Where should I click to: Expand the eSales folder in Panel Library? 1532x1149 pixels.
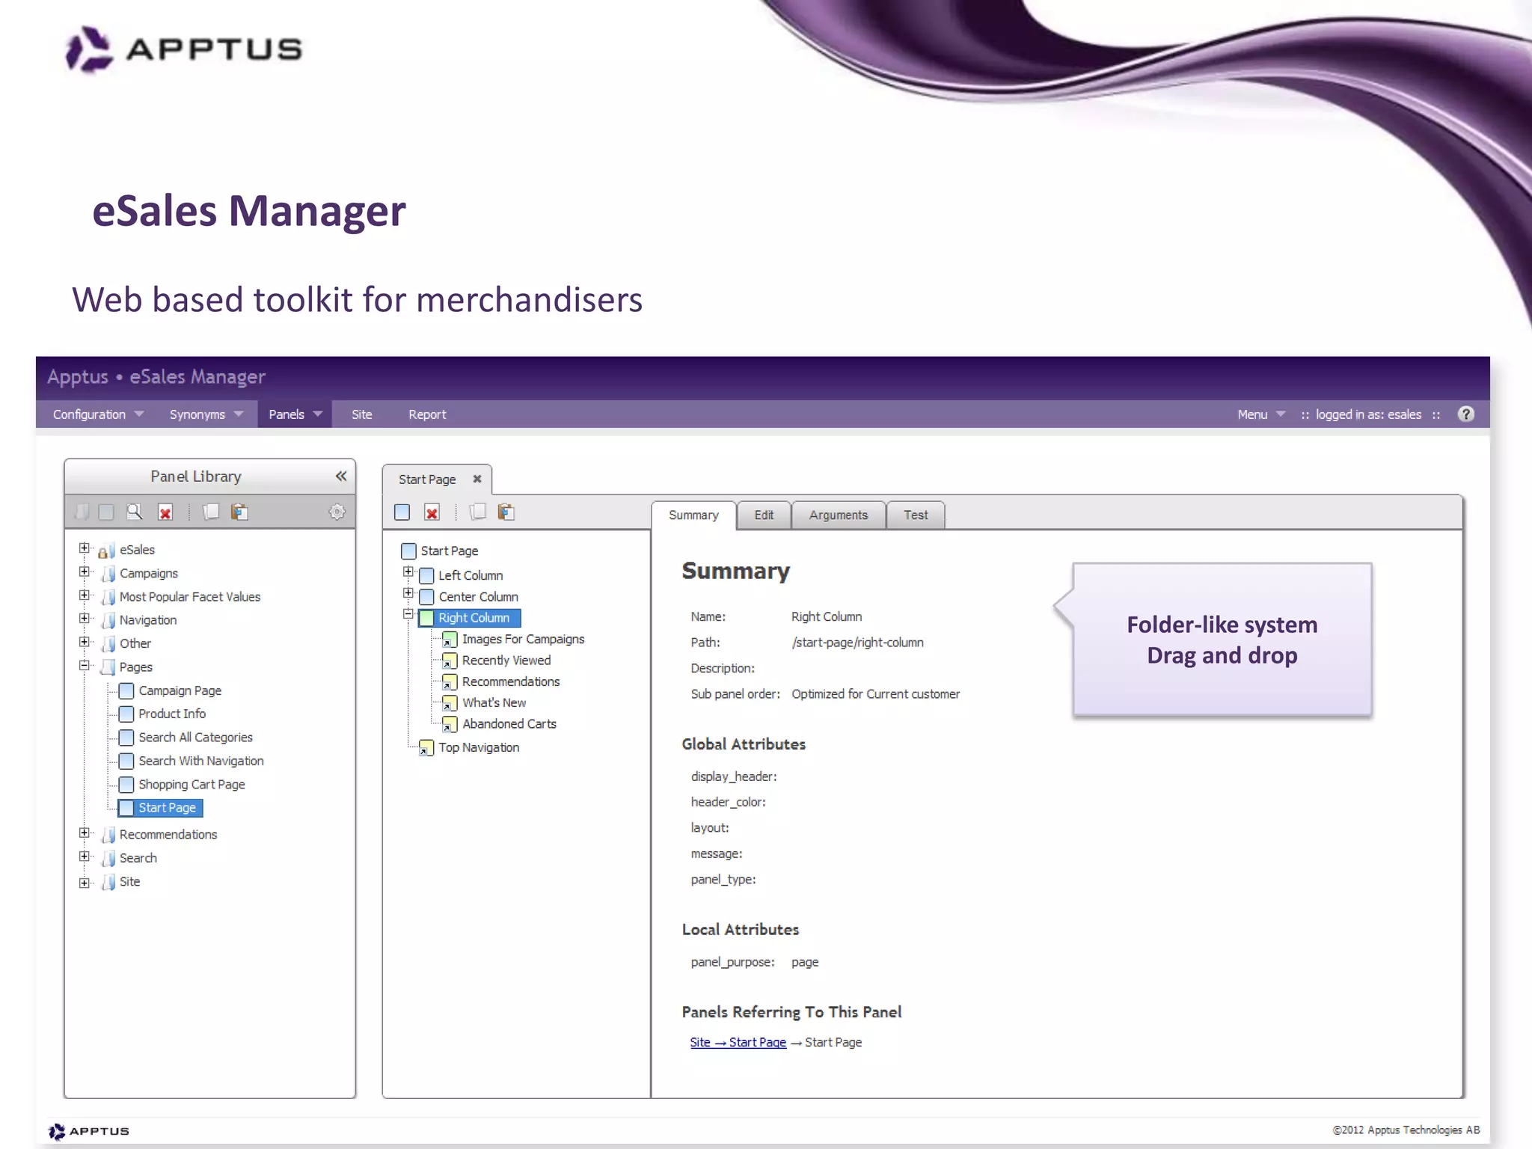click(85, 548)
